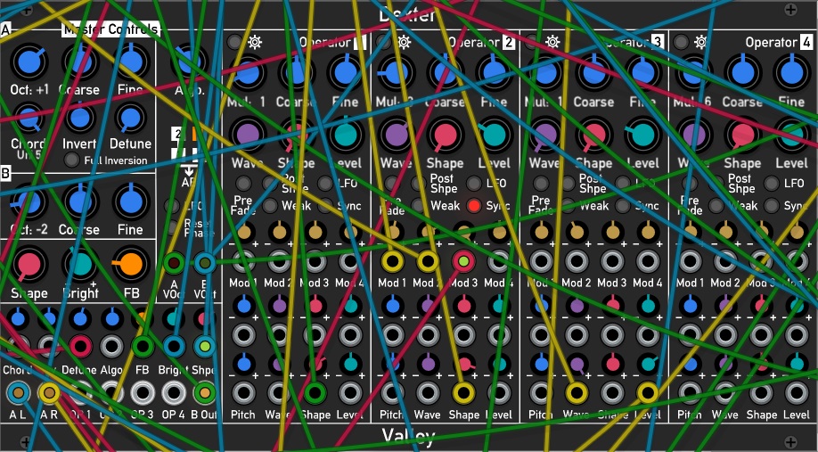Click Operator 3 Fine knob
The image size is (818, 452).
642,71
